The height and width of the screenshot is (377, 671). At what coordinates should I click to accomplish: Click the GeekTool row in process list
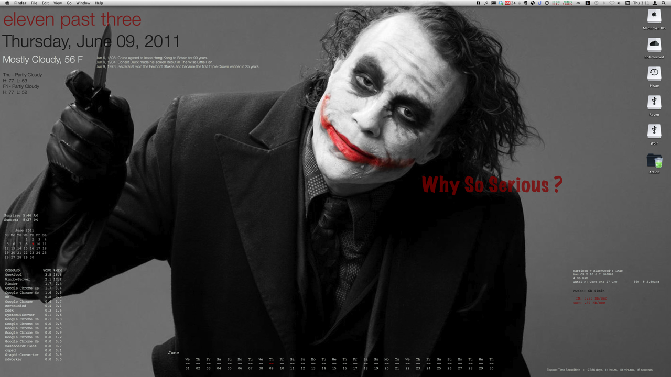coord(33,275)
